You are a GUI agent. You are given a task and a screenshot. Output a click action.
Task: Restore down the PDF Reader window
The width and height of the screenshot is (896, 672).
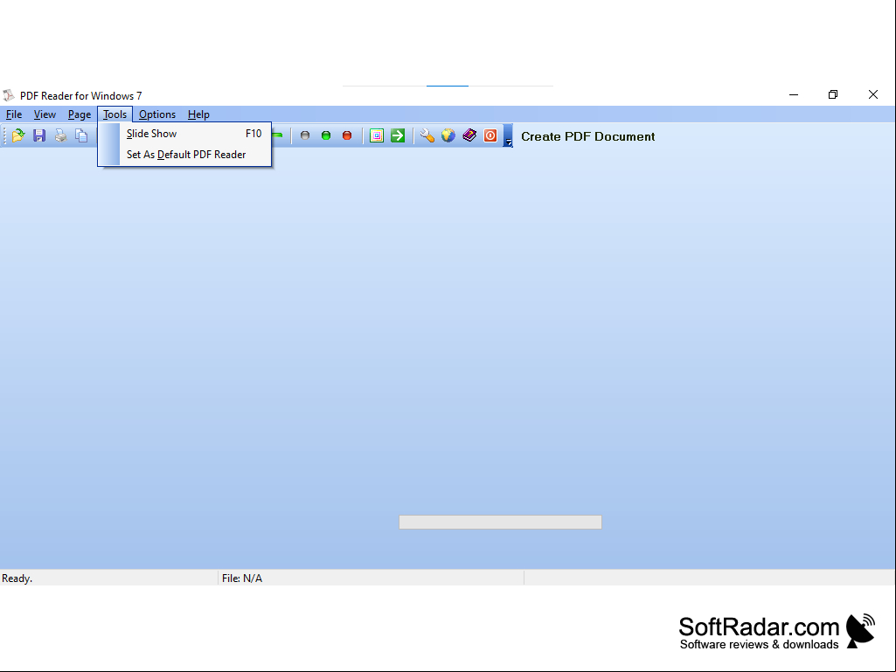[833, 95]
